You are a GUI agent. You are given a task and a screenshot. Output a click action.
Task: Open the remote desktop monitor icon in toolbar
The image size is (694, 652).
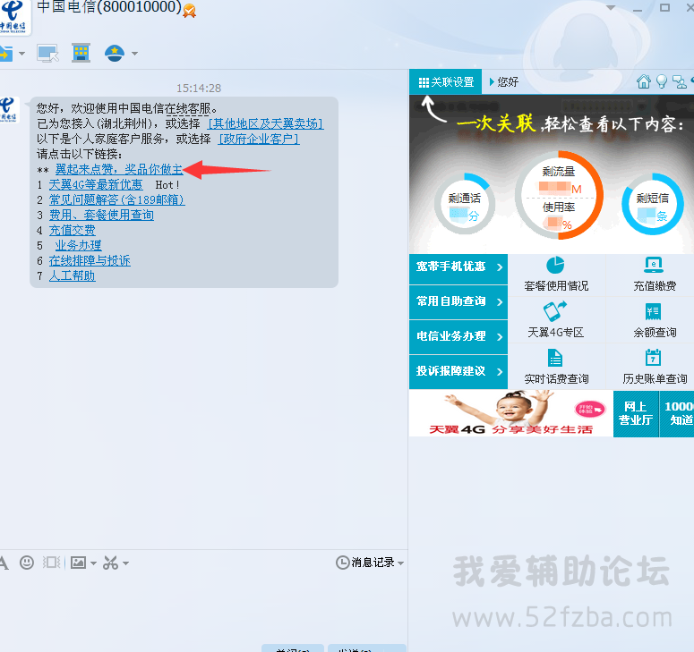pyautogui.click(x=47, y=54)
